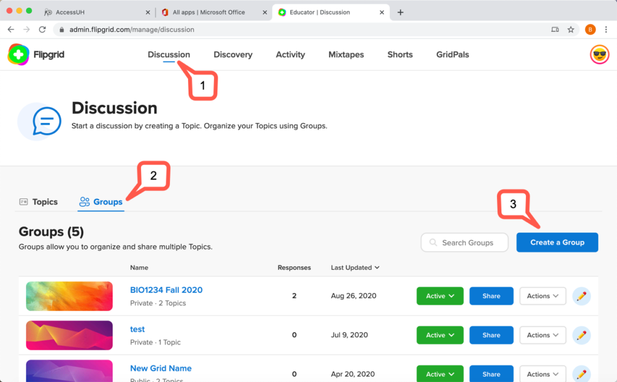Expand the Active status dropdown for BIO1234 Fall 2020

(x=440, y=296)
